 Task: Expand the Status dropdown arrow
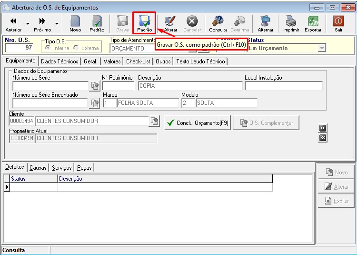[321, 48]
